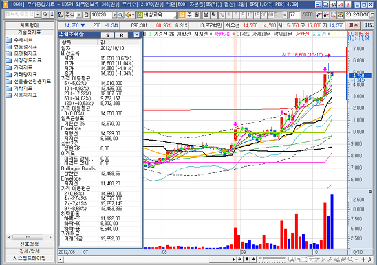This screenshot has height=265, width=377.
Task: Click the menu search magnifier icon
Action: pos(45,15)
